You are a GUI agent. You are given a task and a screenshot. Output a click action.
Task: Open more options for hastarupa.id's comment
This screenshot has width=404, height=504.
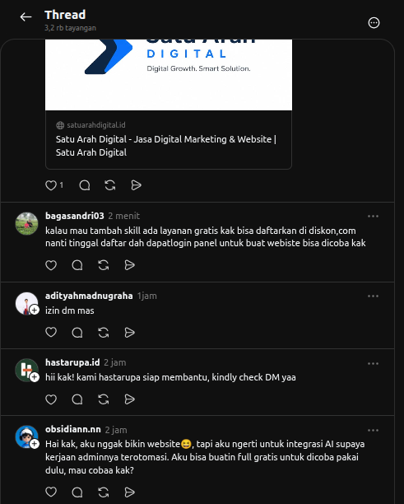click(373, 363)
